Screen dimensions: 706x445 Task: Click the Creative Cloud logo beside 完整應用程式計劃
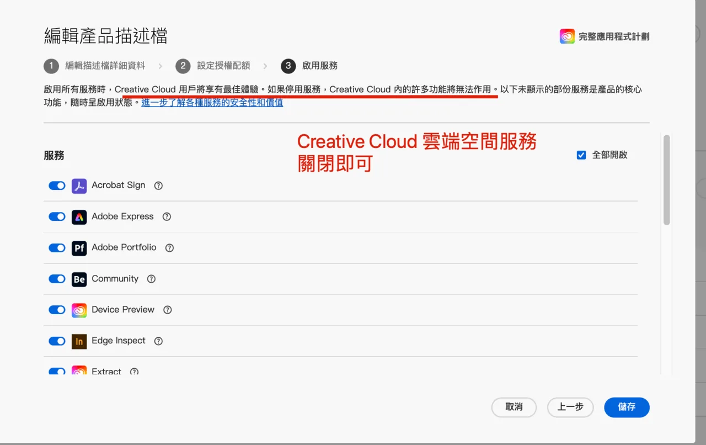tap(567, 36)
